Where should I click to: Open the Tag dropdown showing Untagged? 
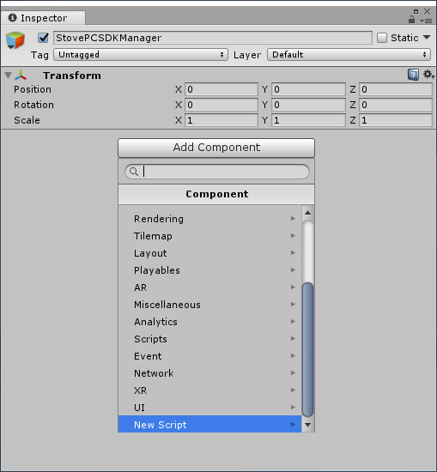pyautogui.click(x=141, y=55)
